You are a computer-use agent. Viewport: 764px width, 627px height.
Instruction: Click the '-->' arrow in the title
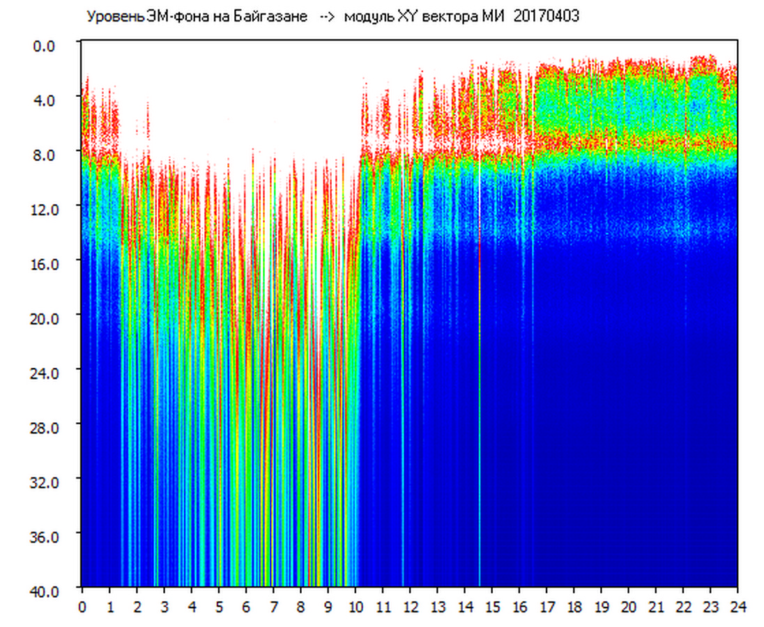[328, 17]
